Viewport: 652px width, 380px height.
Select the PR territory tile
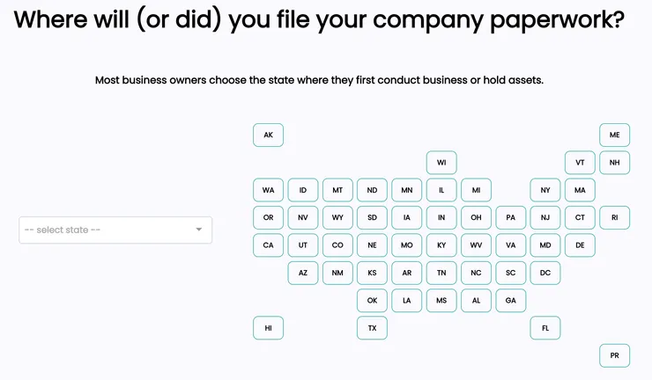(x=614, y=355)
